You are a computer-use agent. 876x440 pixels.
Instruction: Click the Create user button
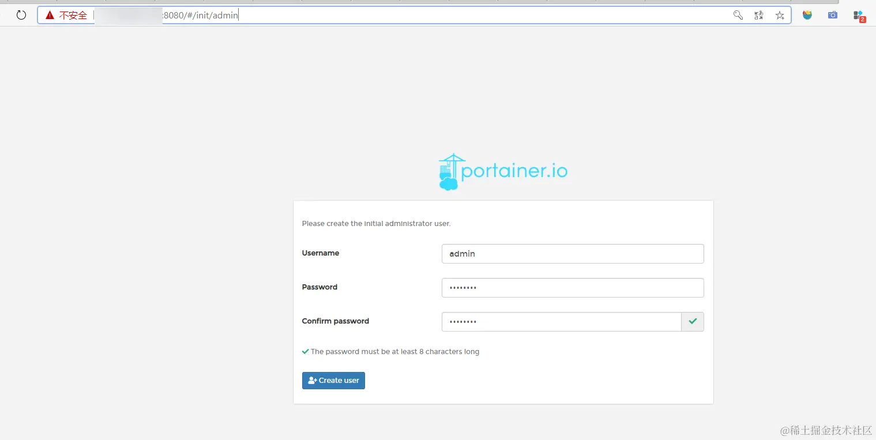coord(333,381)
